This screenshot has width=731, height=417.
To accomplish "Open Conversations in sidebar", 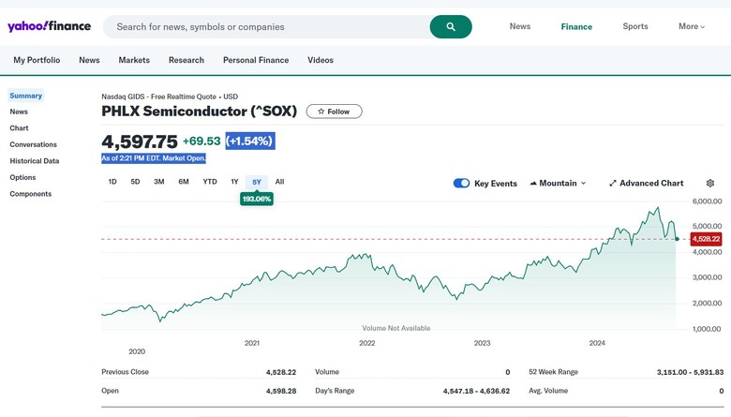I will coord(33,144).
